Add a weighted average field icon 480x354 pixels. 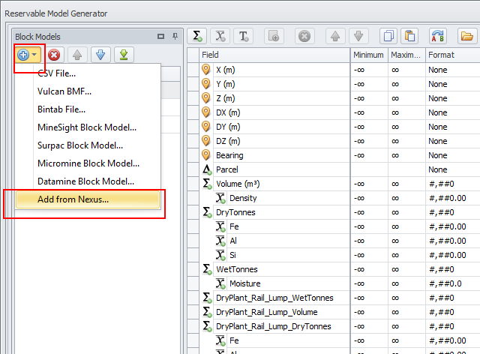click(x=220, y=36)
